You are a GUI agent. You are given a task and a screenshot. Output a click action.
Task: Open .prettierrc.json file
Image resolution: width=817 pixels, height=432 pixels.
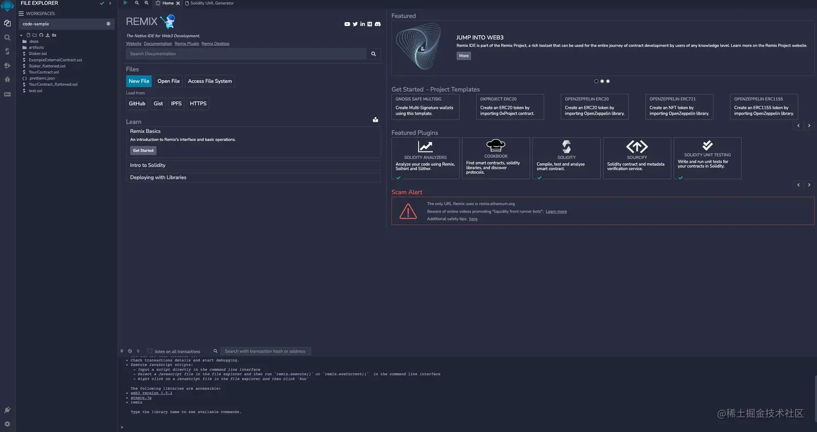(x=42, y=78)
